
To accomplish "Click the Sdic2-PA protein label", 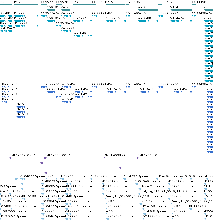I will point(114,89).
